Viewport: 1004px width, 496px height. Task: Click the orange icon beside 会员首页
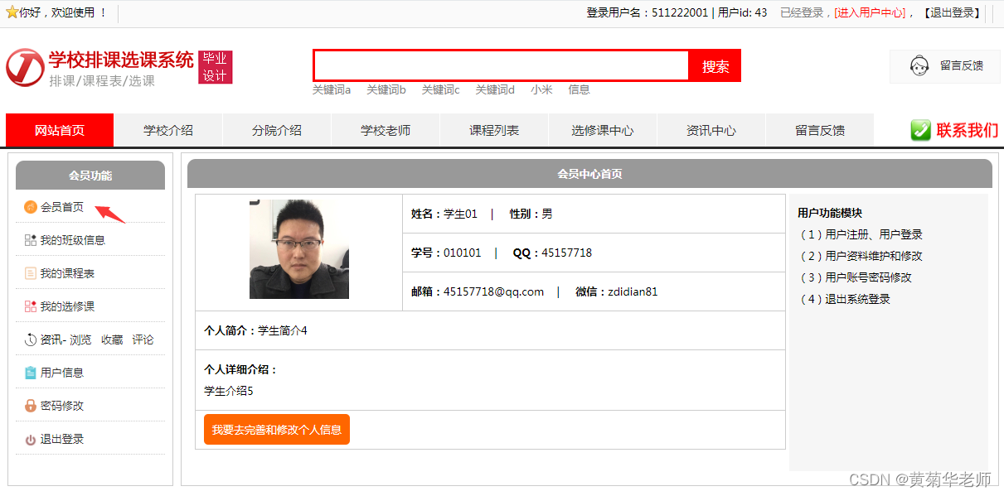point(31,207)
